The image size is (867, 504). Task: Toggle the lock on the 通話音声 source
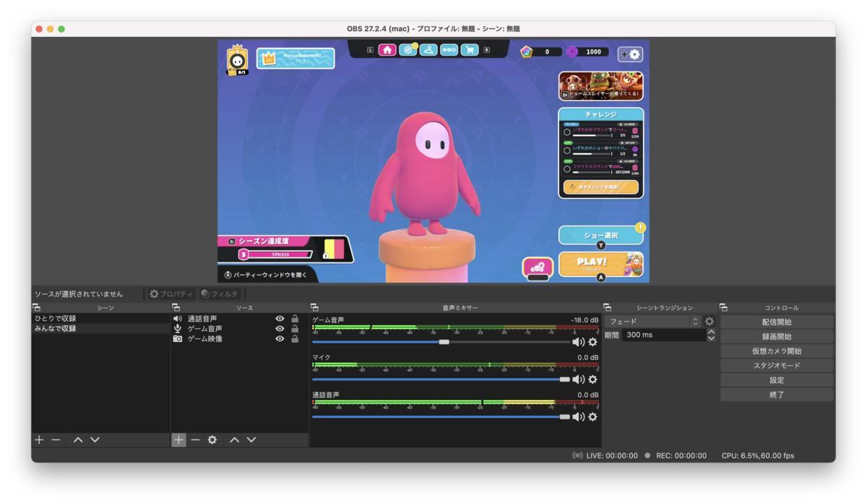click(295, 319)
